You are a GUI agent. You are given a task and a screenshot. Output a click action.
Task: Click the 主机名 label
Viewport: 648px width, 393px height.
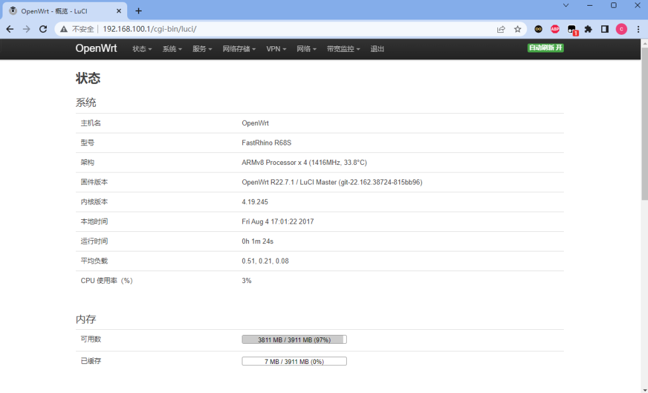(x=91, y=123)
